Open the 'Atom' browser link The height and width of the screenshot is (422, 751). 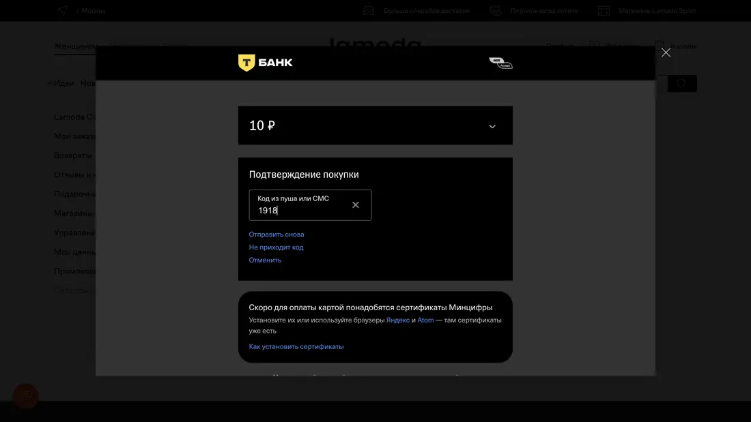click(x=425, y=320)
